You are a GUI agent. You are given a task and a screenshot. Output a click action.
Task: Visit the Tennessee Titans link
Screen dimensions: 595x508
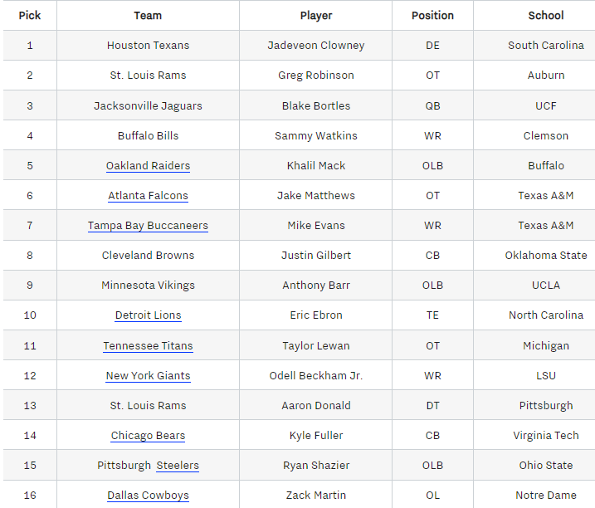[148, 346]
